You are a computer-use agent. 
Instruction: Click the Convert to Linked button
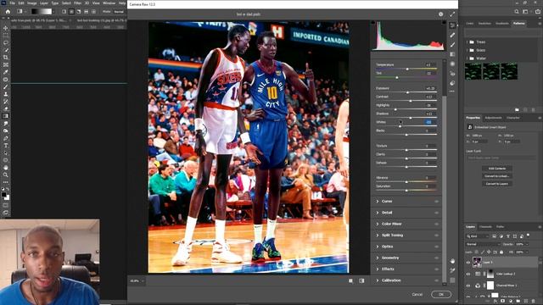point(497,176)
